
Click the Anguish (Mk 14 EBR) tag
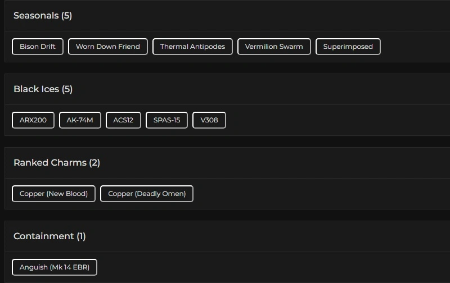click(x=55, y=267)
